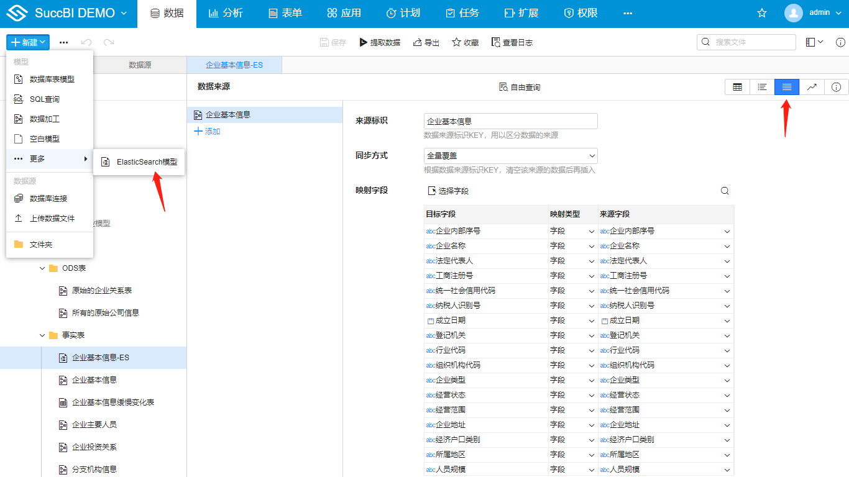Viewport: 849px width, 477px height.
Task: Open the toolbar more options ellipsis
Action: [64, 42]
